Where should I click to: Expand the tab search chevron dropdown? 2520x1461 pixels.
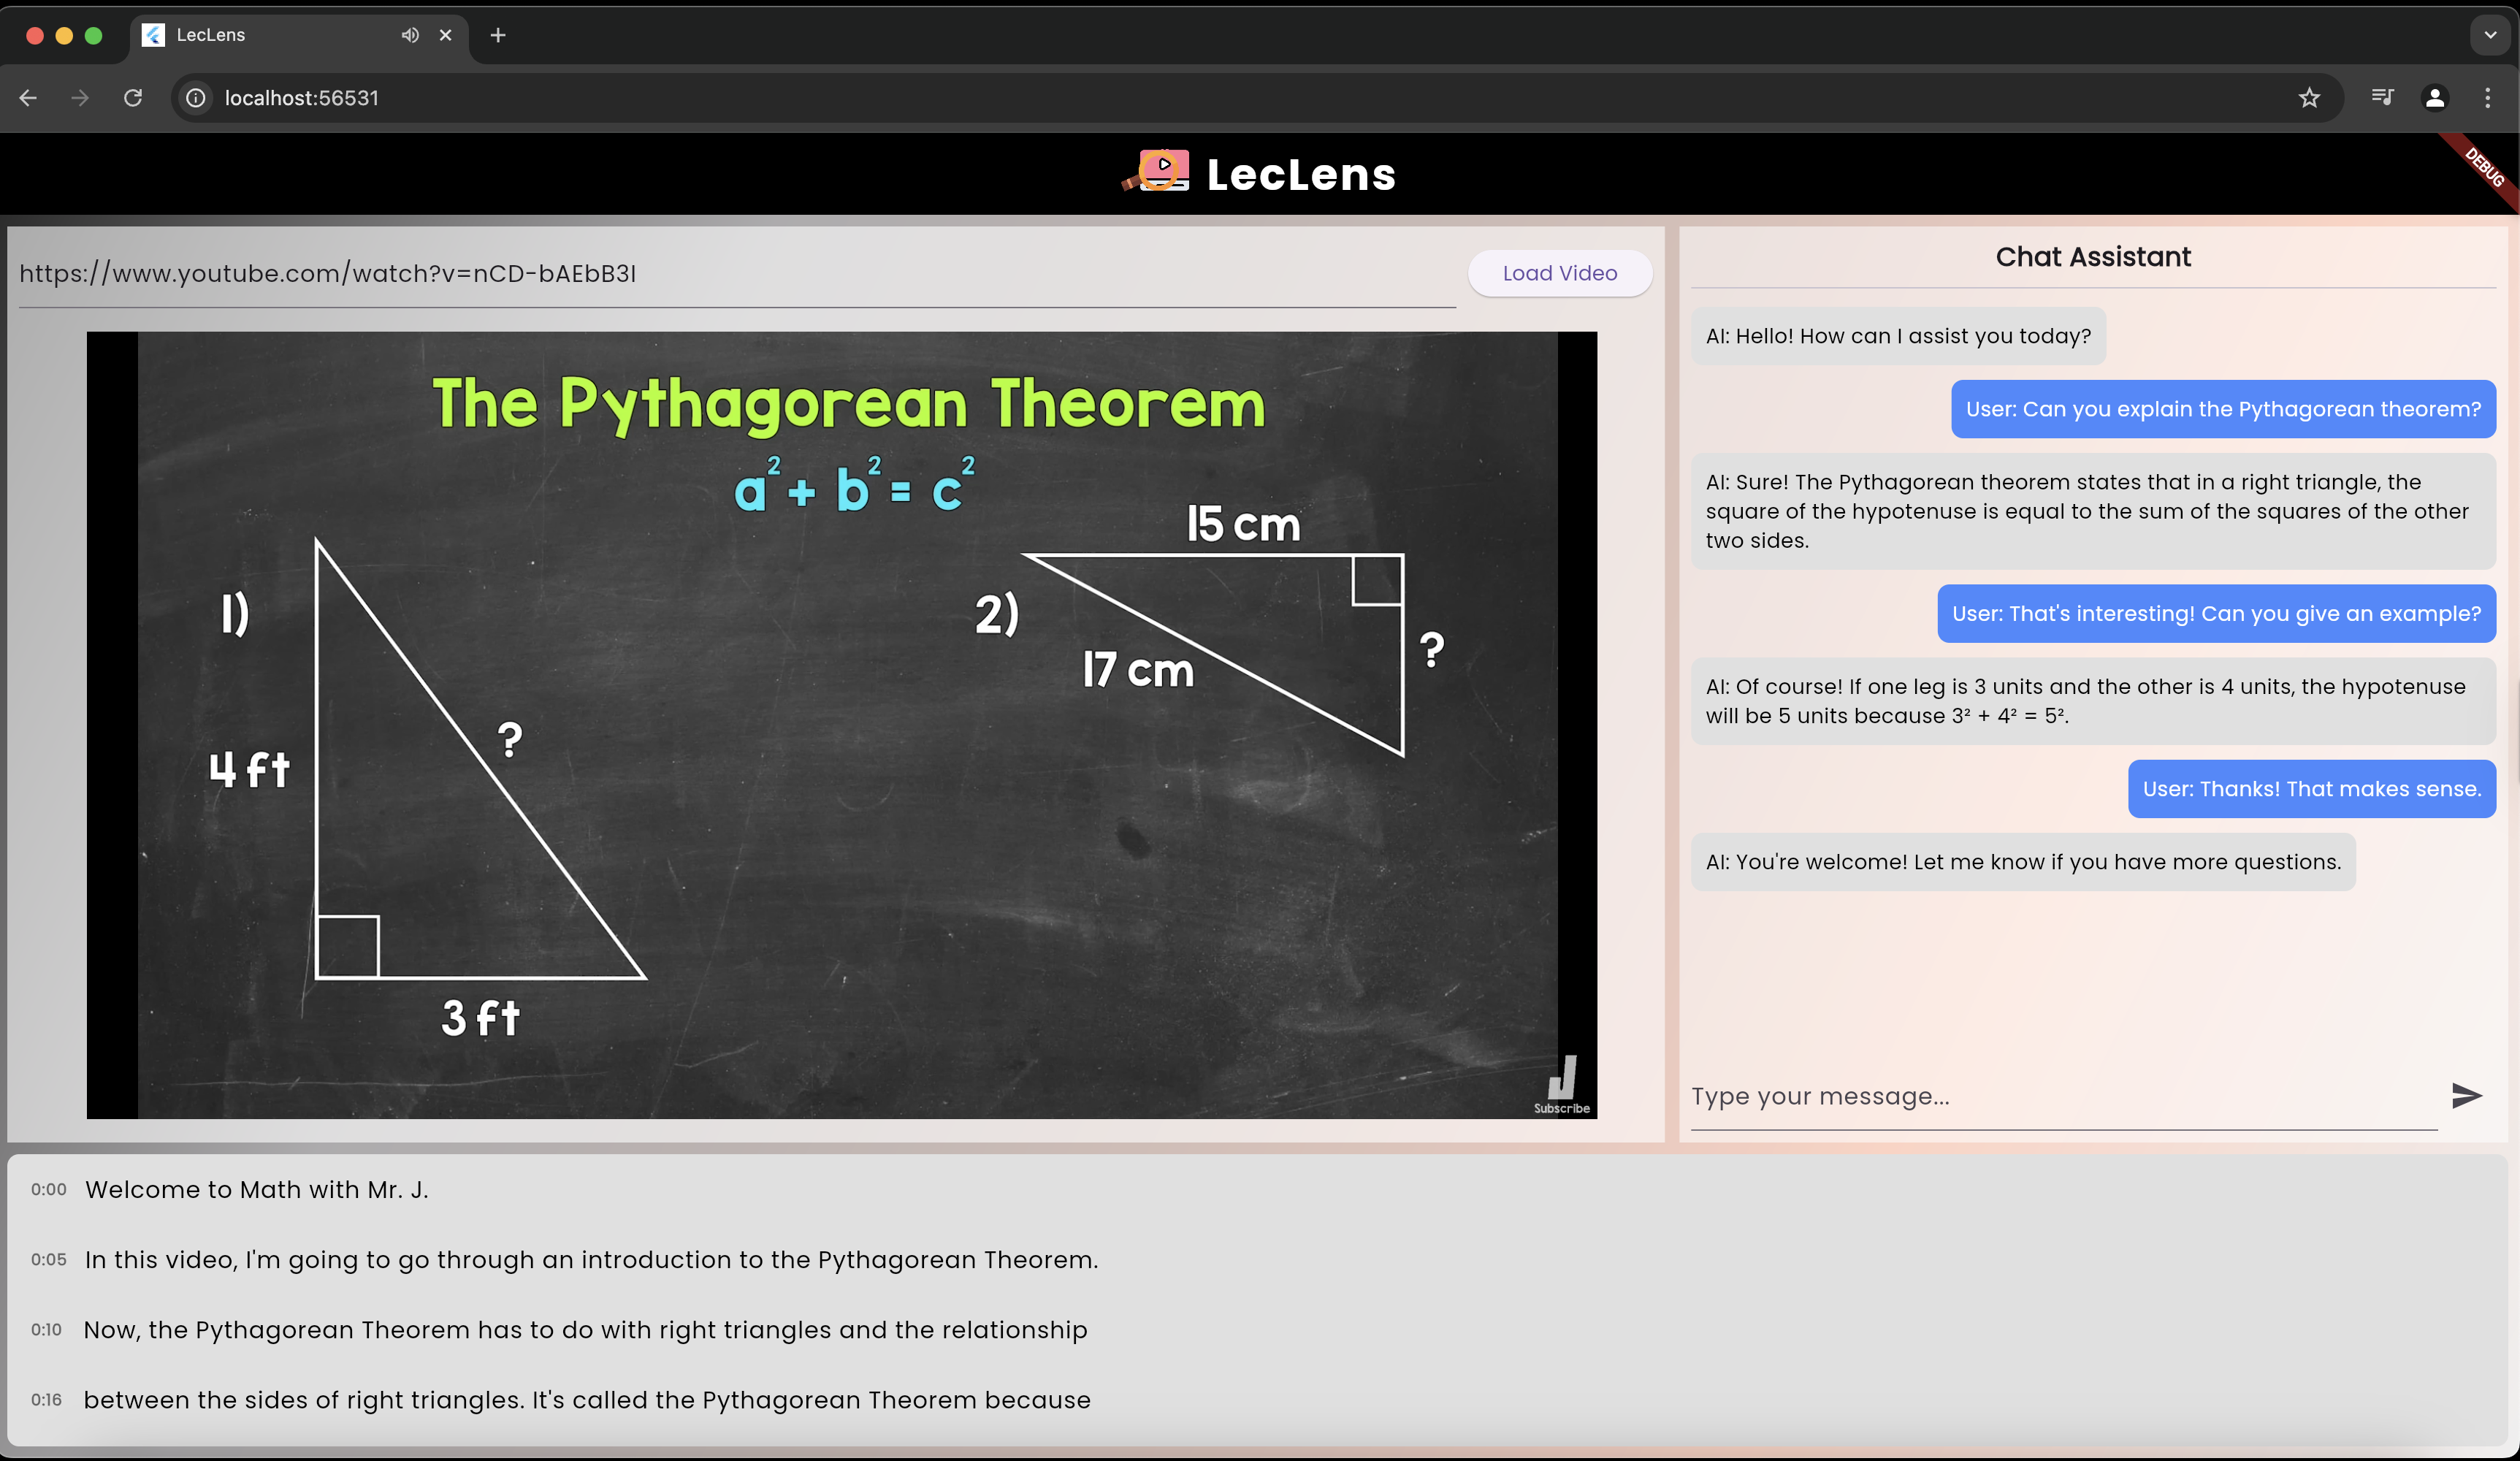[2490, 35]
